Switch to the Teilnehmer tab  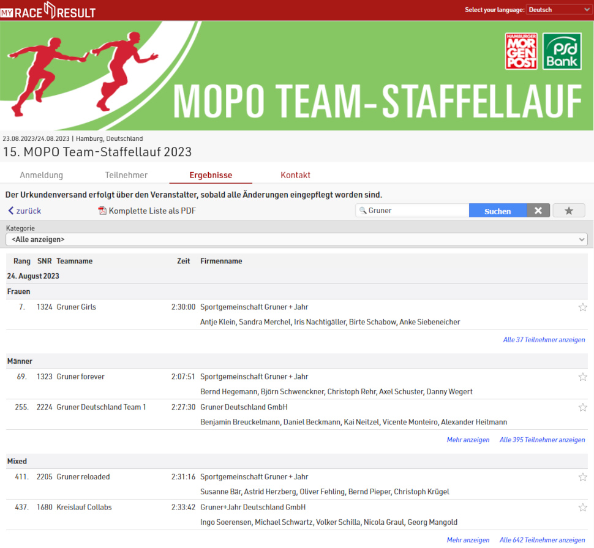point(126,175)
